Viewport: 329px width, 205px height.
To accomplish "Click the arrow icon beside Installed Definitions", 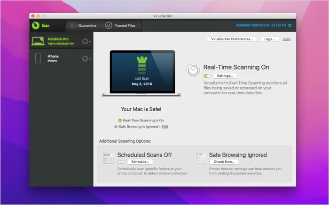I will pos(290,25).
